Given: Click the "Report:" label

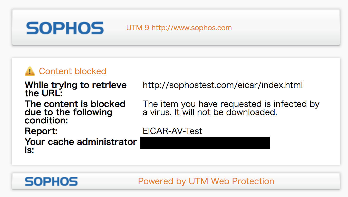Looking at the screenshot, I should point(41,131).
